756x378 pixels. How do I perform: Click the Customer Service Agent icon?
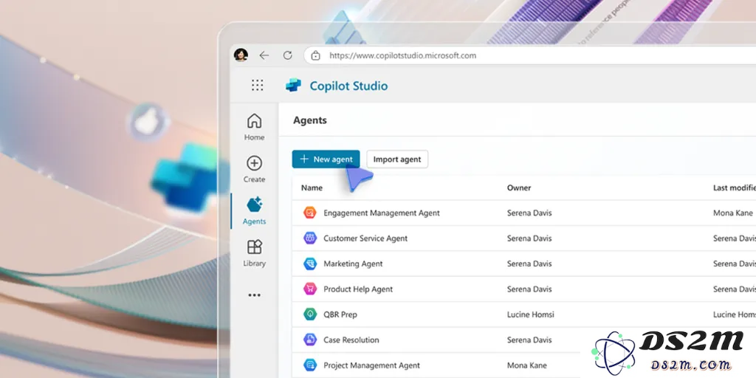coord(309,238)
